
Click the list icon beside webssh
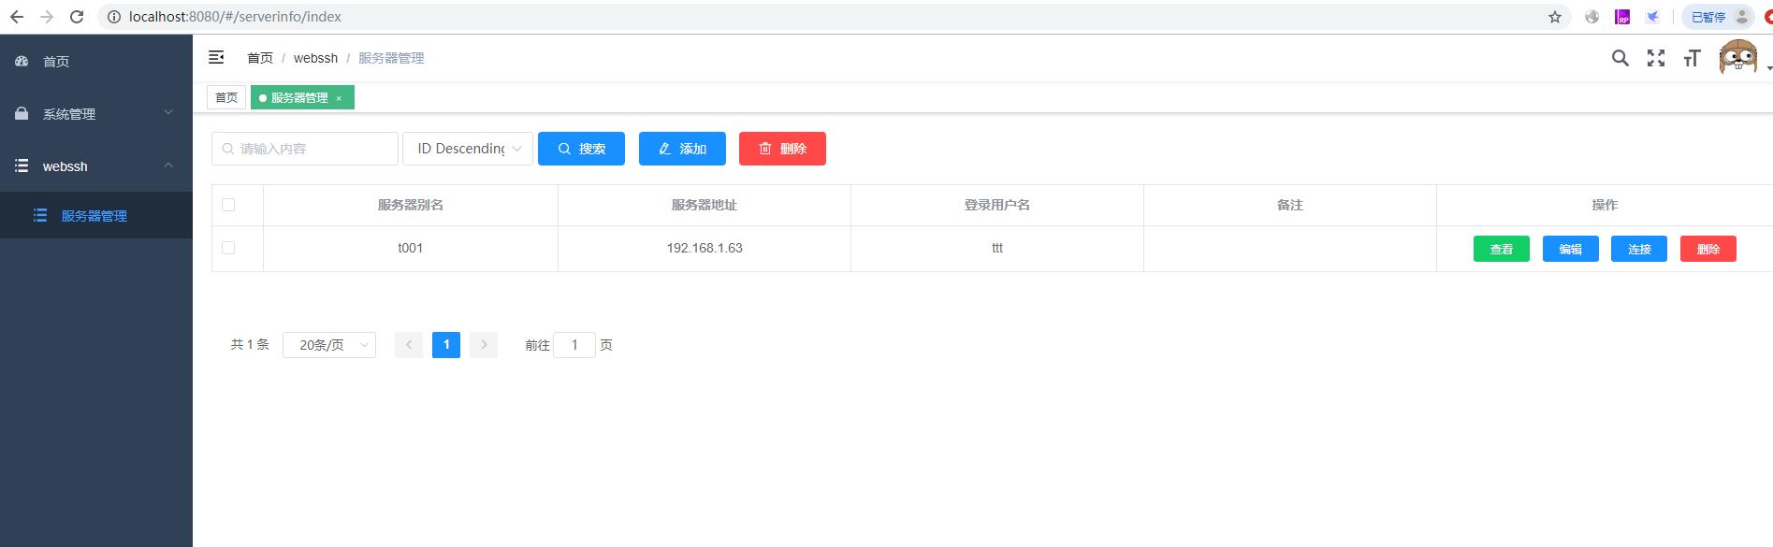[22, 166]
